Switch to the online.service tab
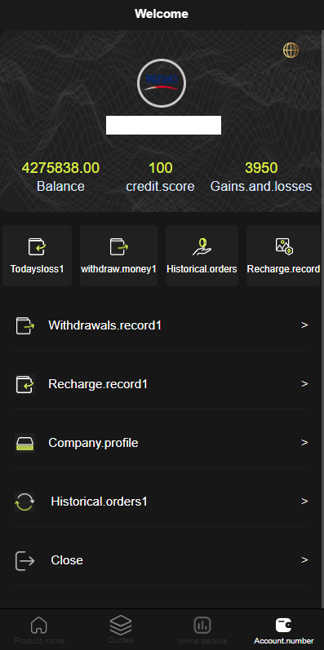 [x=202, y=630]
